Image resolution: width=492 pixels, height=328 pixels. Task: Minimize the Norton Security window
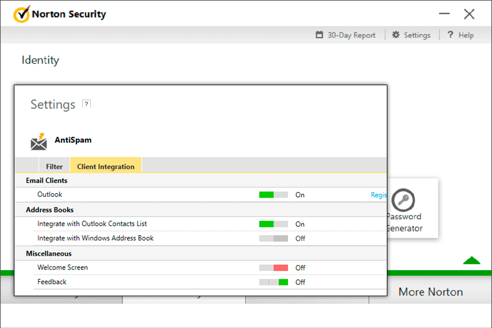click(x=444, y=14)
